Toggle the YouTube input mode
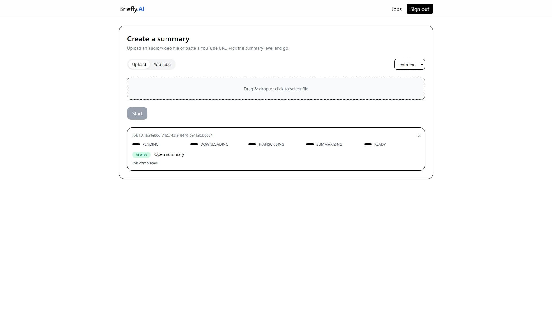This screenshot has height=310, width=552. [162, 64]
